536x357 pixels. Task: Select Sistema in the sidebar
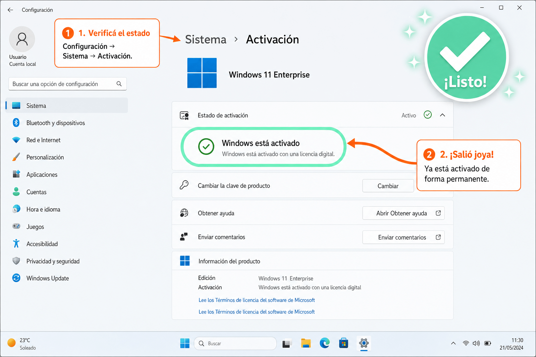67,106
